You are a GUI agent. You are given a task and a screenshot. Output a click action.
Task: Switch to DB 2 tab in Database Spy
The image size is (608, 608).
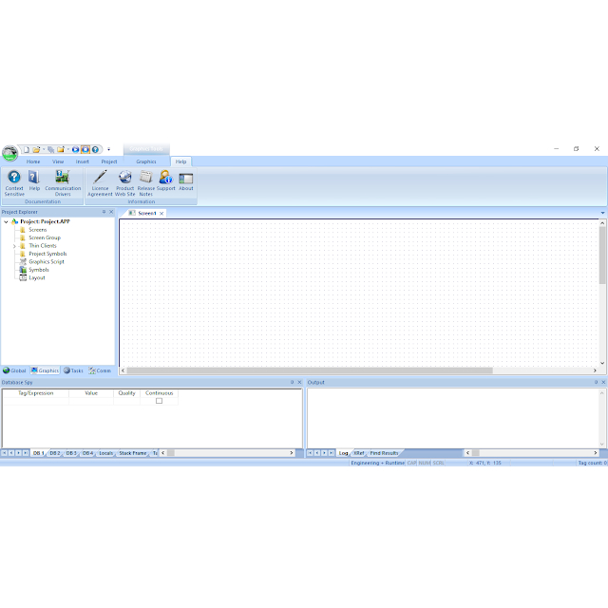pos(55,453)
